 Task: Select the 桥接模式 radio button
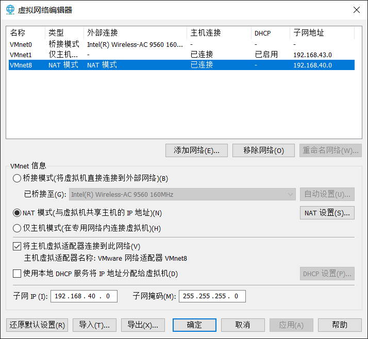click(17, 178)
